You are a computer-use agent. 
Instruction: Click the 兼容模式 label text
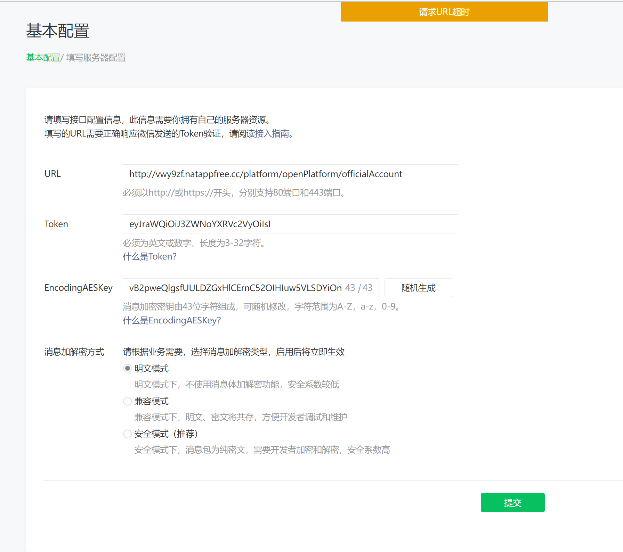pos(151,401)
